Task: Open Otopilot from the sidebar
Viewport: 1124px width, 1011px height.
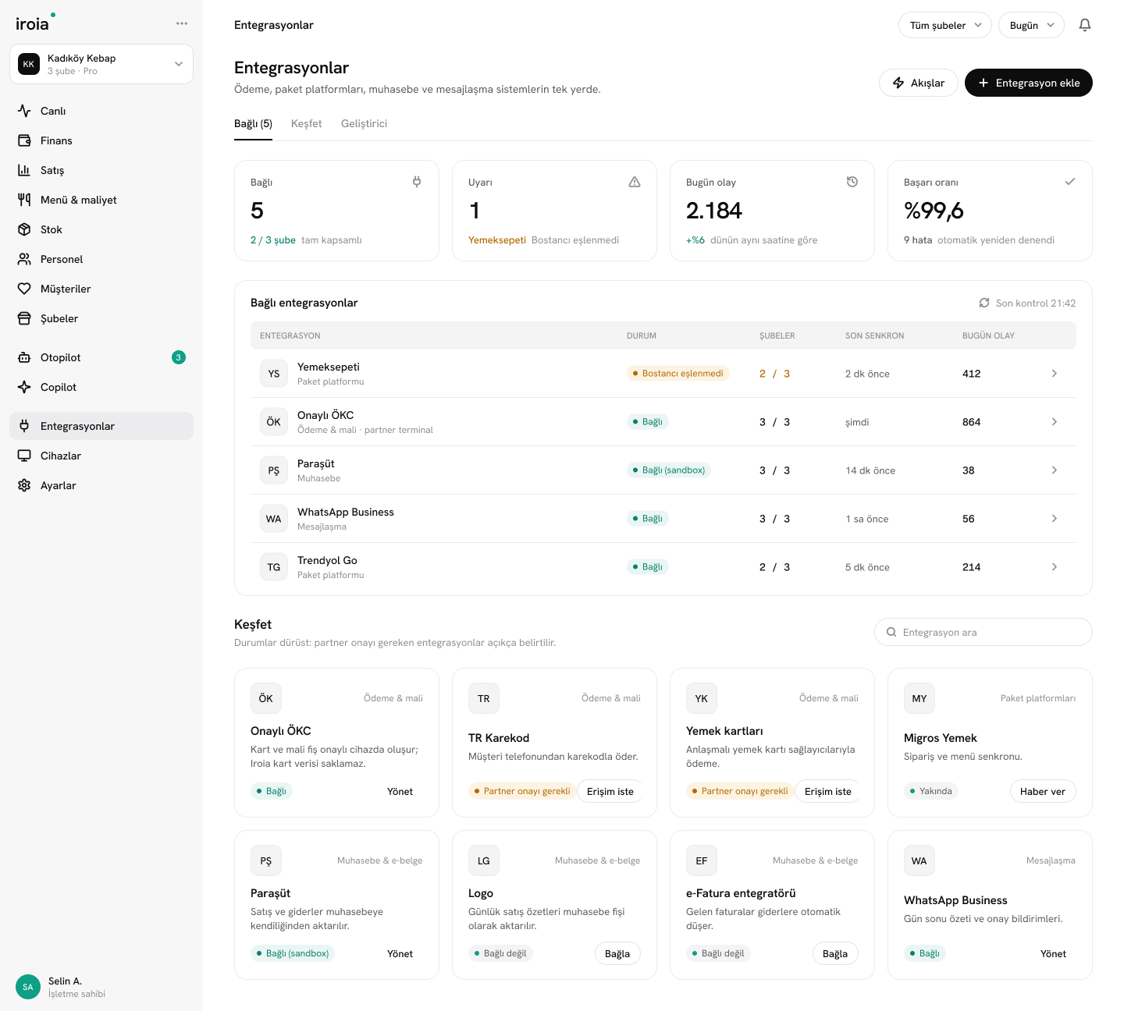Action: (x=101, y=357)
